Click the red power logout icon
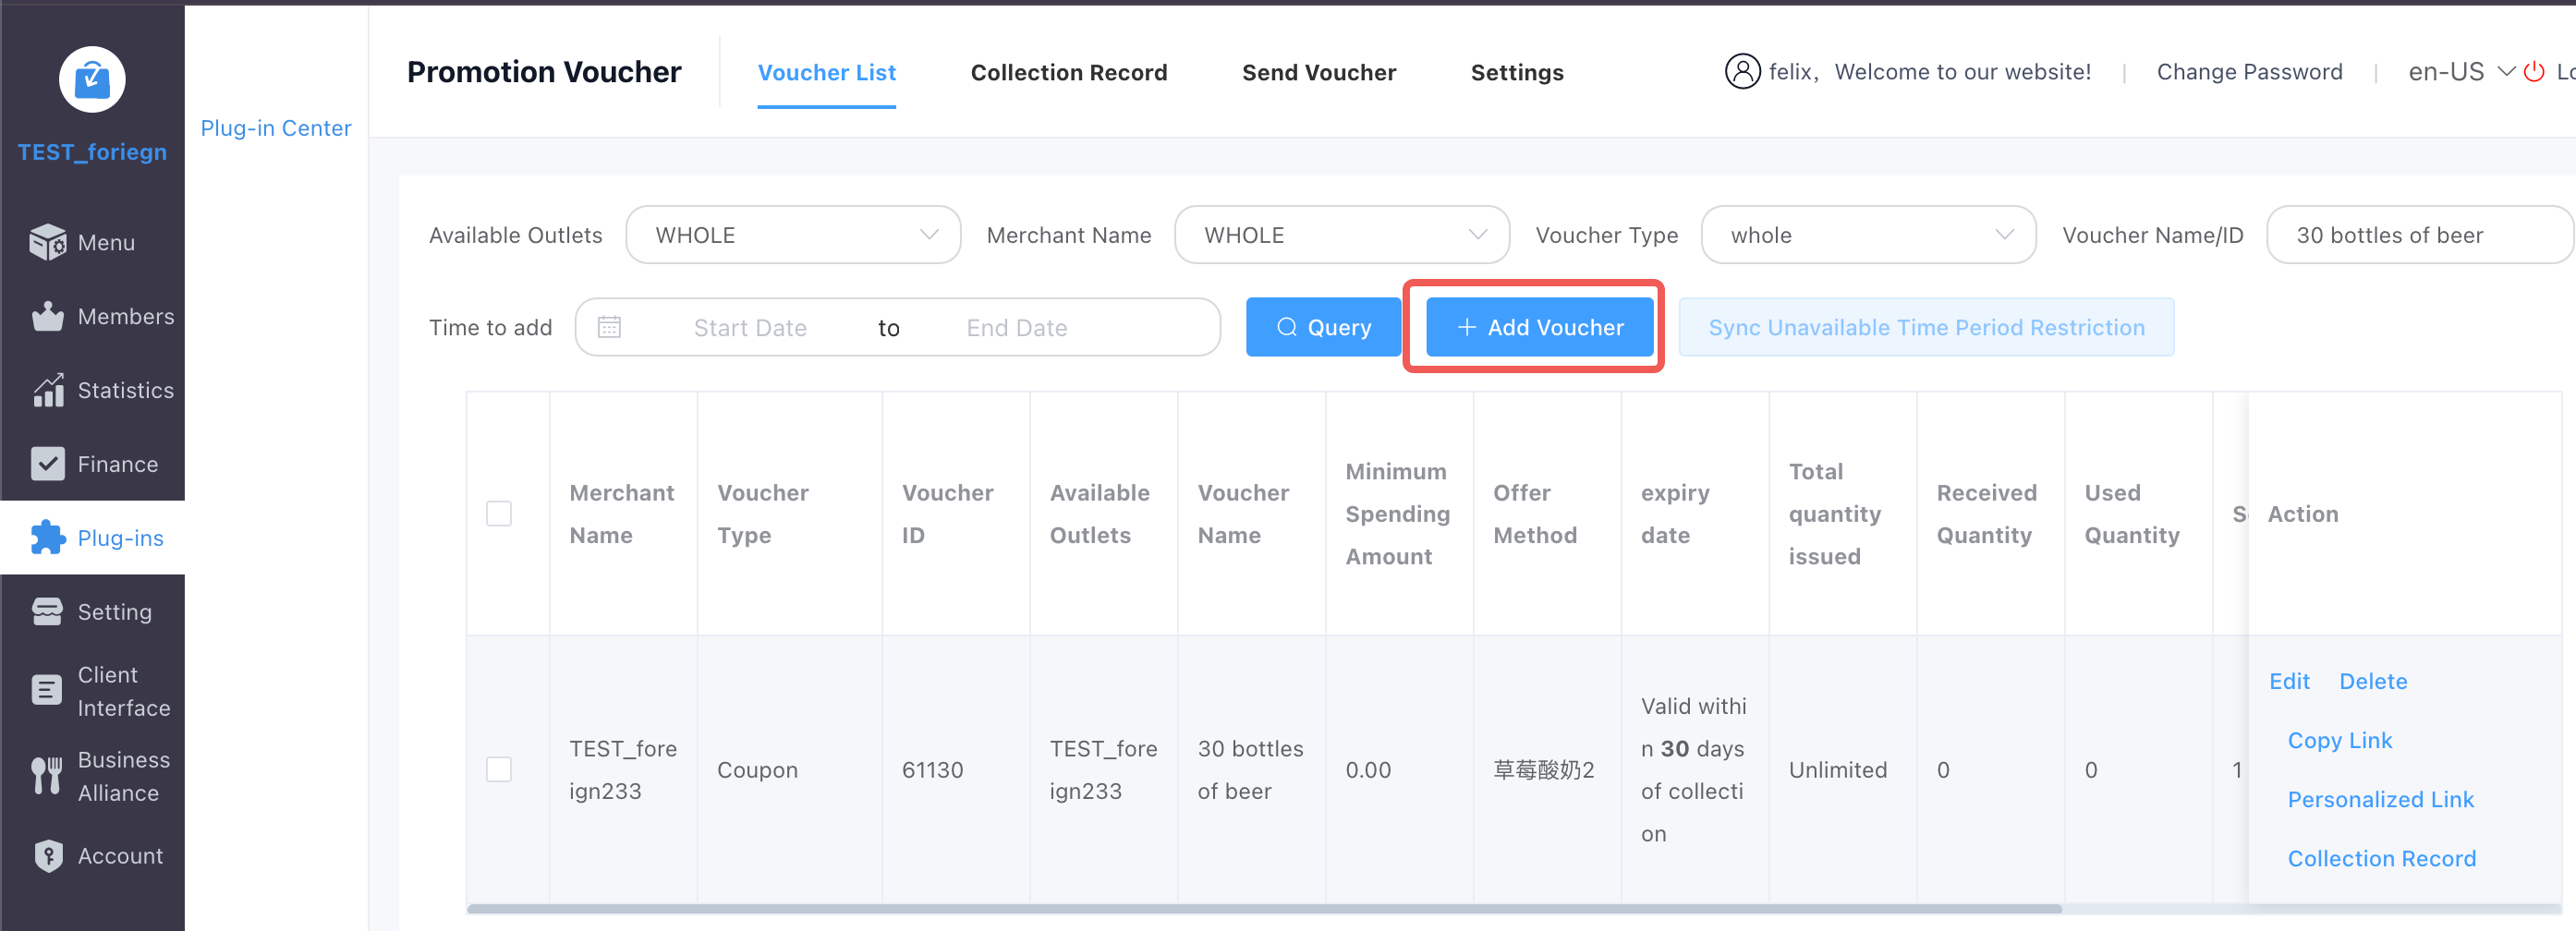 [x=2533, y=72]
